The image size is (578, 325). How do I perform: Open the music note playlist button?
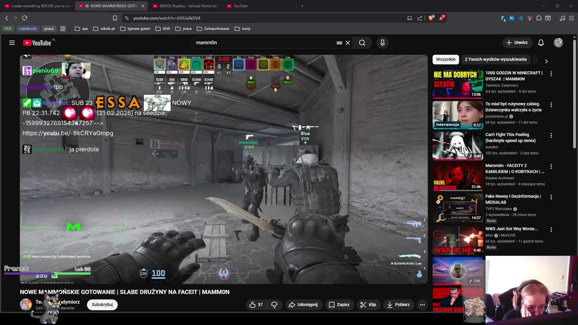(562, 18)
